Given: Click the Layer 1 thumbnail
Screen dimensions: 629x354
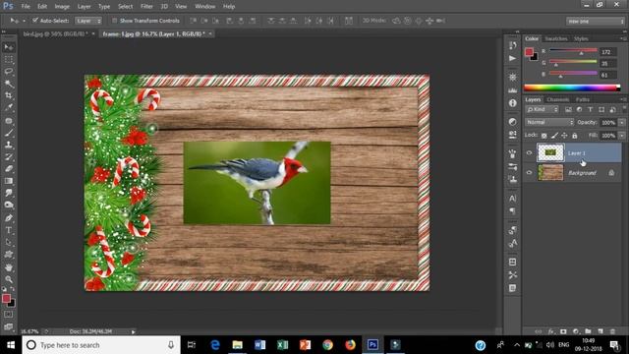Looking at the screenshot, I should click(x=550, y=153).
